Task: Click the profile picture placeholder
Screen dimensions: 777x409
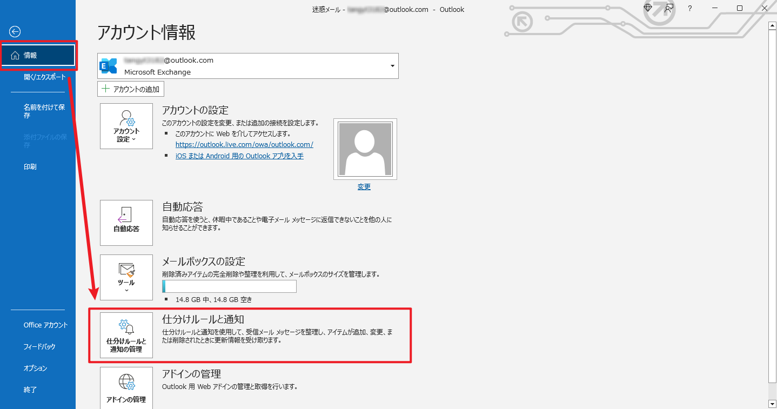Action: point(365,149)
